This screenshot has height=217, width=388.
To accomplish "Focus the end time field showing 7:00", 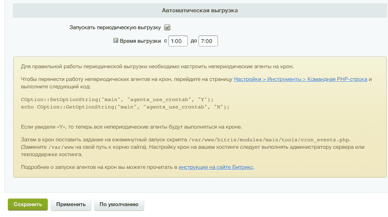I will point(208,41).
